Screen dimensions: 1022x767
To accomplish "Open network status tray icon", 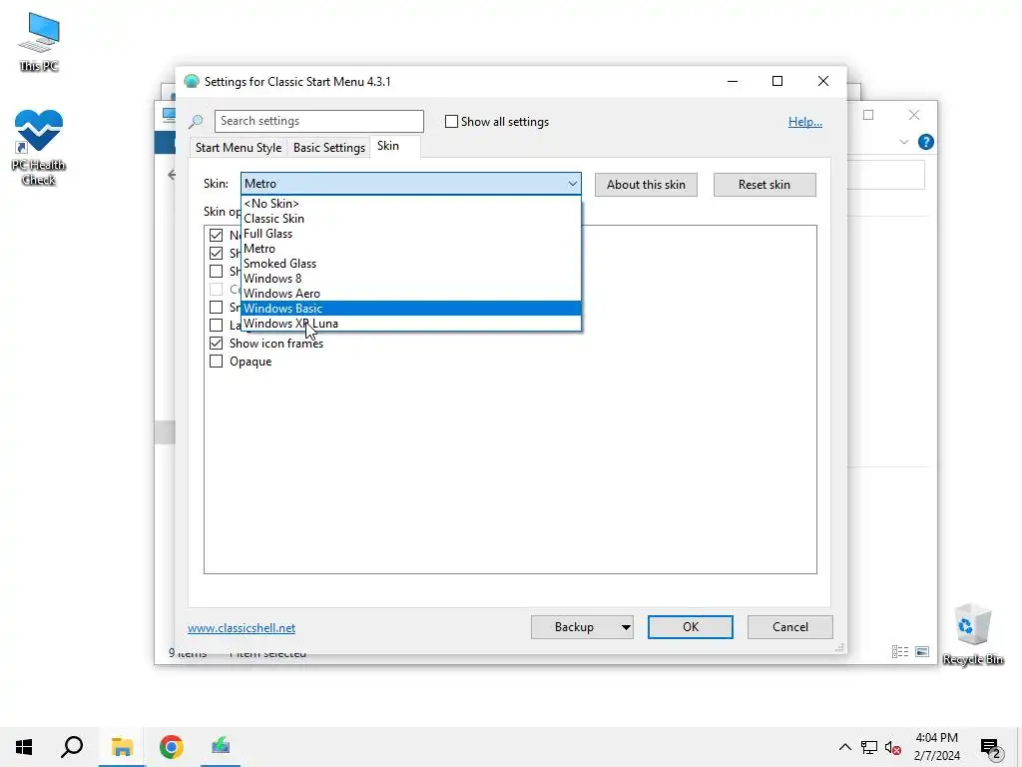I will (869, 747).
